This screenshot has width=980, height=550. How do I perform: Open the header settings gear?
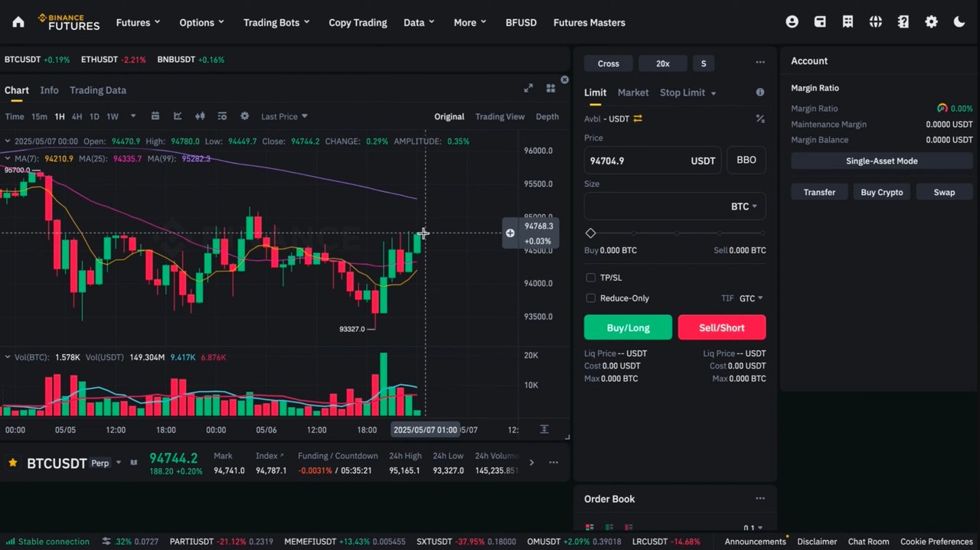tap(931, 22)
